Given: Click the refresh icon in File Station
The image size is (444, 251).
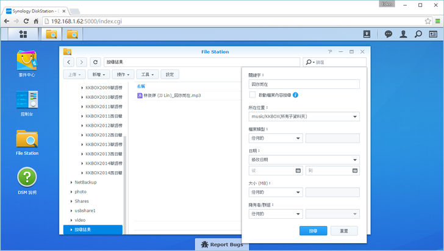Looking at the screenshot, I should click(x=95, y=62).
